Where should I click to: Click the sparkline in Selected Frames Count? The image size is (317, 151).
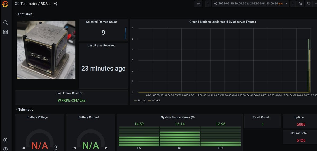125,33
